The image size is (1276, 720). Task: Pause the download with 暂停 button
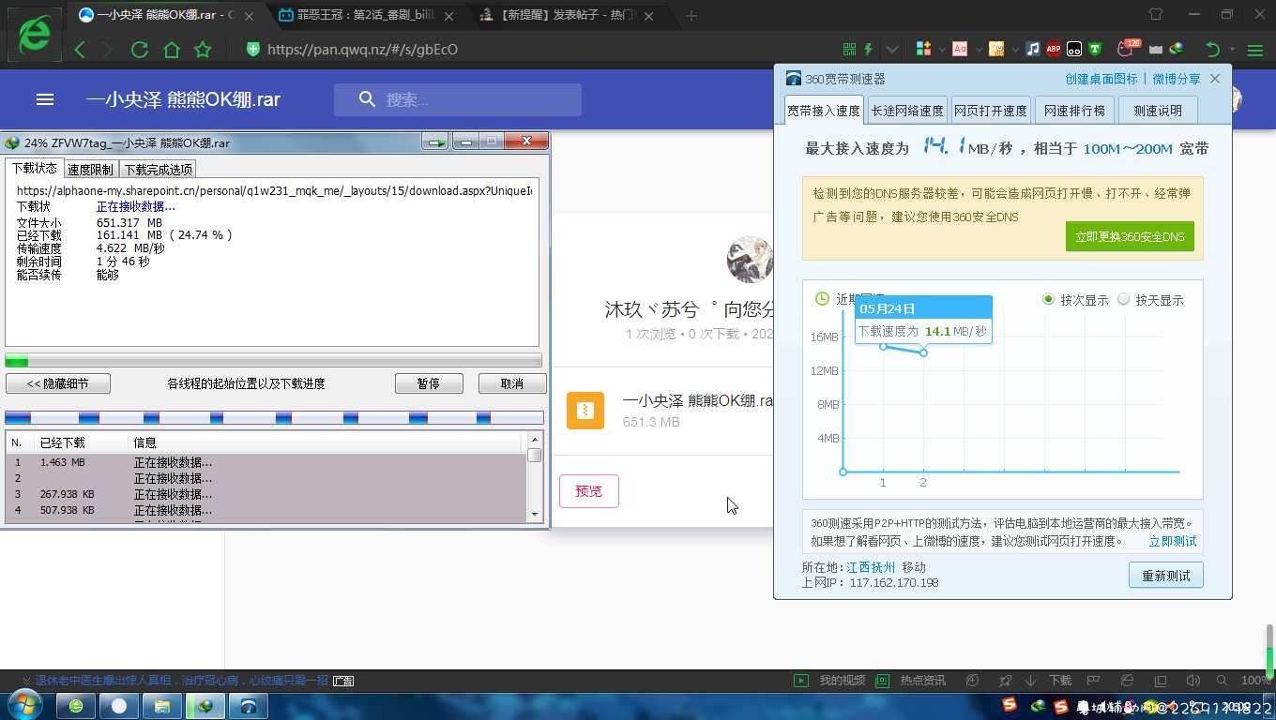429,383
